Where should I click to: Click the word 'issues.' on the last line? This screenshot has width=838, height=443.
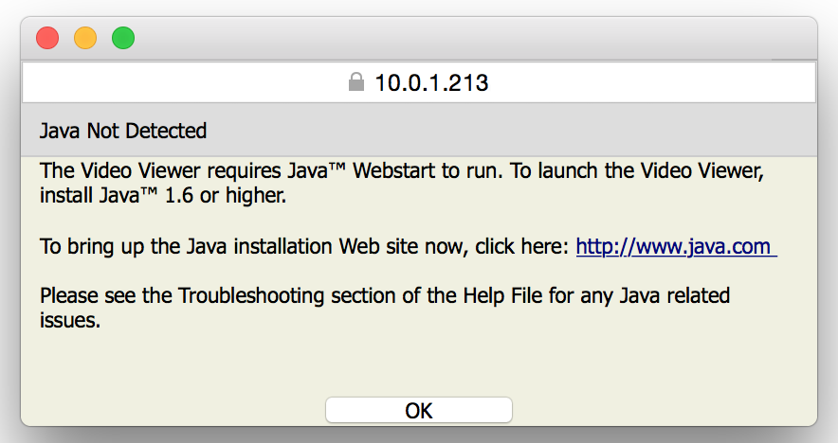(x=70, y=320)
